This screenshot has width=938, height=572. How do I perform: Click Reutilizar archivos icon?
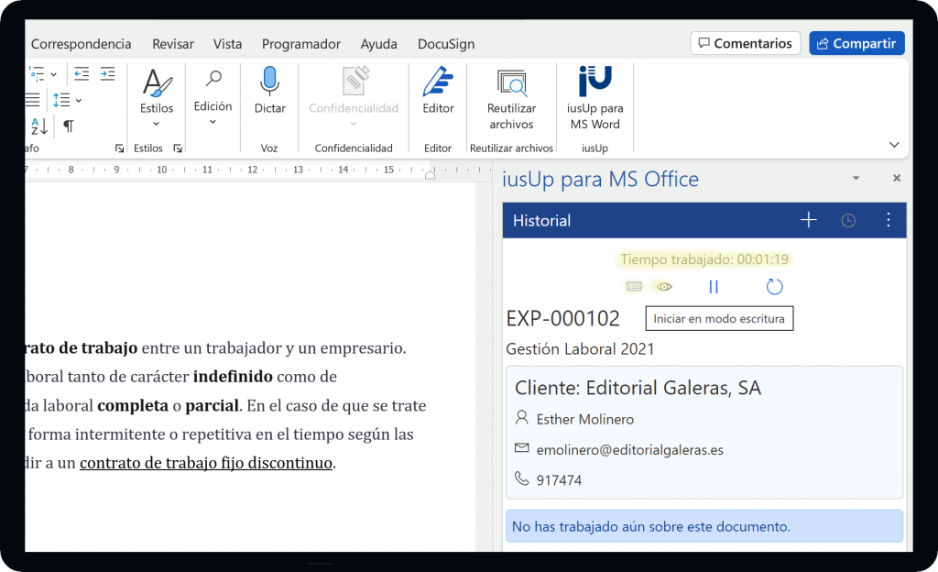tap(511, 83)
